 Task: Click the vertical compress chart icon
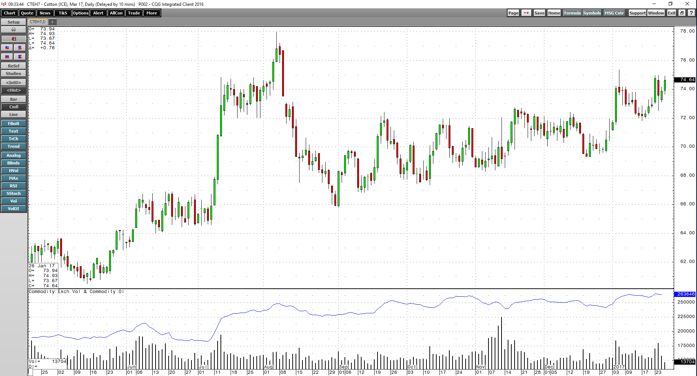(x=20, y=57)
